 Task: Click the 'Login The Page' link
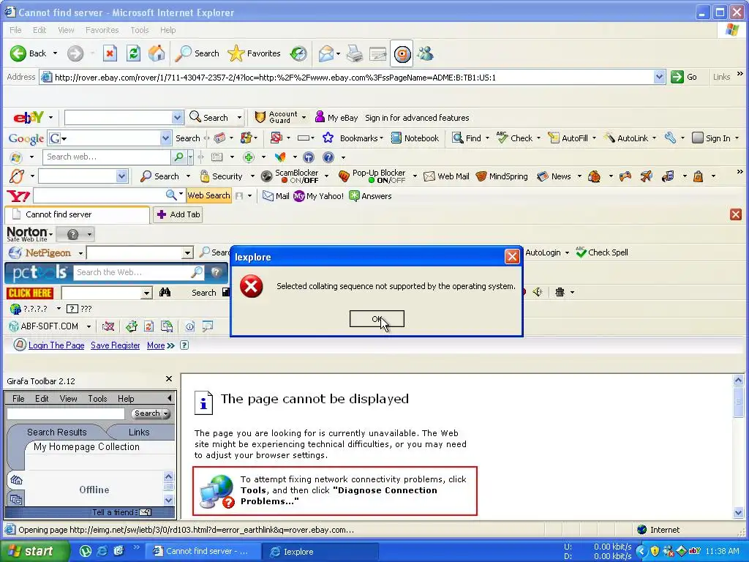(x=56, y=345)
